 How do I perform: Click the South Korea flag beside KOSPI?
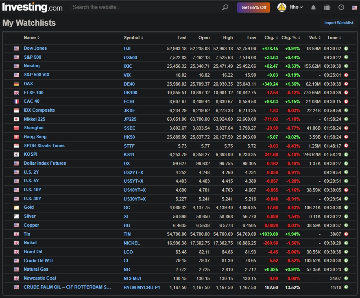[x=16, y=155]
